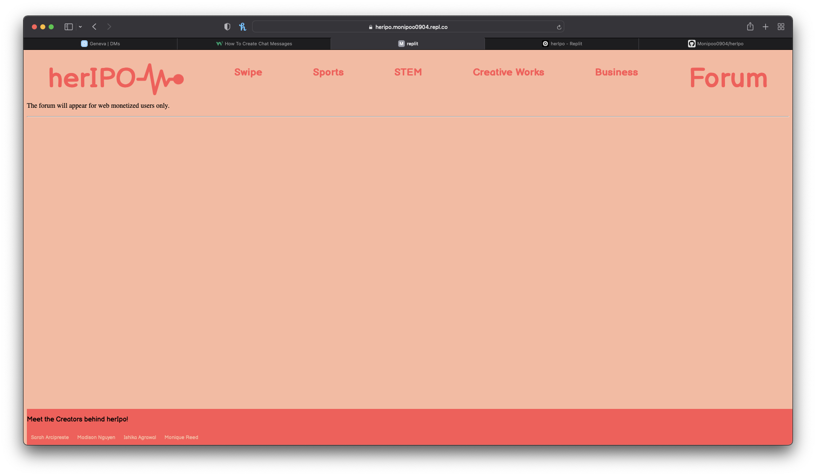Open the Swipe navigation link
The image size is (816, 476).
248,72
